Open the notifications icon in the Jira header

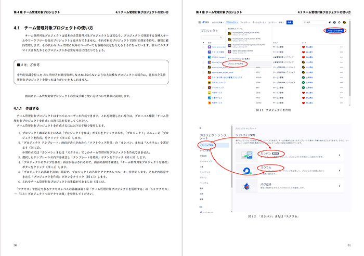point(330,22)
